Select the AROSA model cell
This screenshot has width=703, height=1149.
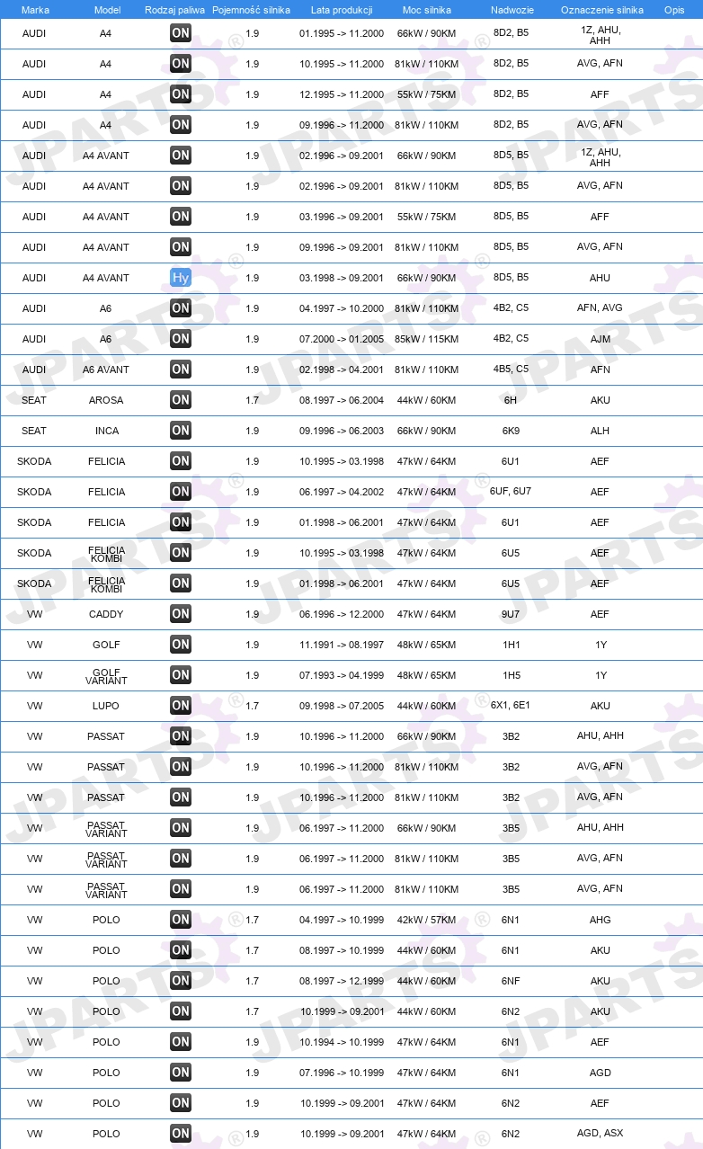click(x=106, y=400)
